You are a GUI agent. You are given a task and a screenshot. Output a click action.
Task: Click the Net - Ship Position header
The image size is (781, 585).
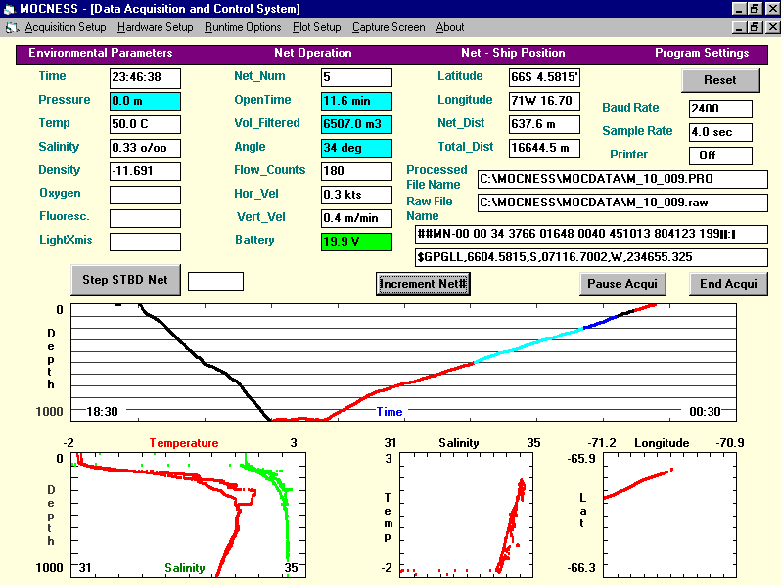[x=513, y=53]
